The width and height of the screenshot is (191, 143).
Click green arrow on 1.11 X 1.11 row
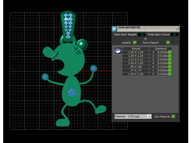coord(170,60)
